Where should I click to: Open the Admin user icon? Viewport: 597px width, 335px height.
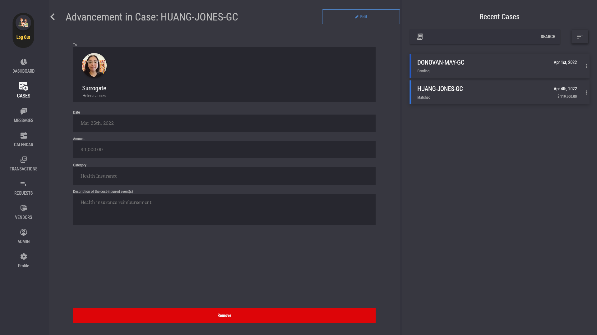point(24,233)
